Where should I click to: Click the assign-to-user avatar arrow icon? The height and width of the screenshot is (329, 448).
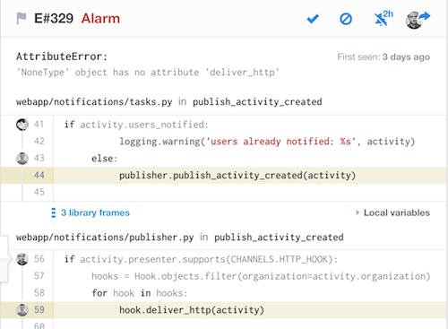[x=418, y=20]
